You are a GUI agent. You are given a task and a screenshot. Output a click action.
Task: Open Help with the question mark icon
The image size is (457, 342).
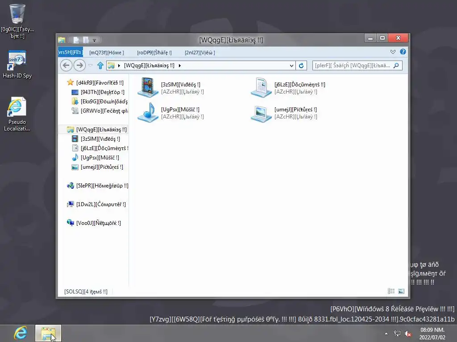403,52
